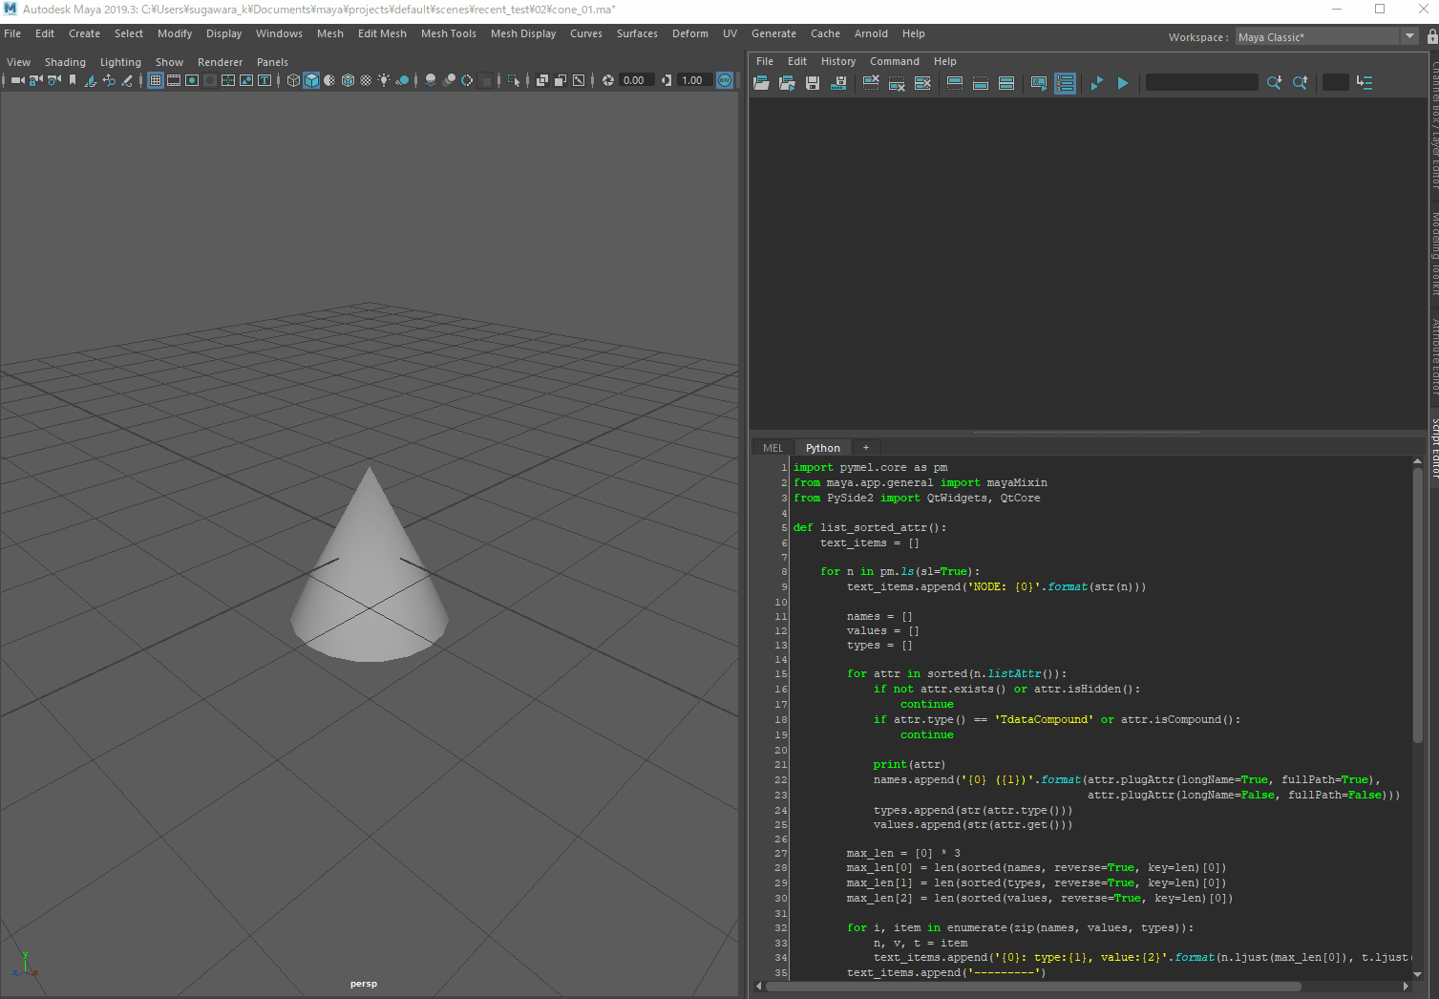Switch viewport to Wireframe shading

(293, 80)
